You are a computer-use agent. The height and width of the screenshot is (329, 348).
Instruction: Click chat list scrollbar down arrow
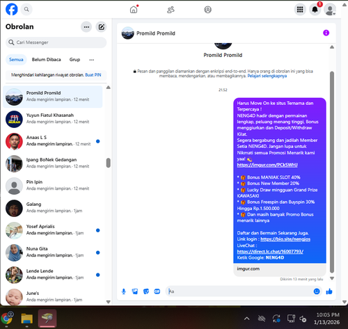tap(109, 302)
